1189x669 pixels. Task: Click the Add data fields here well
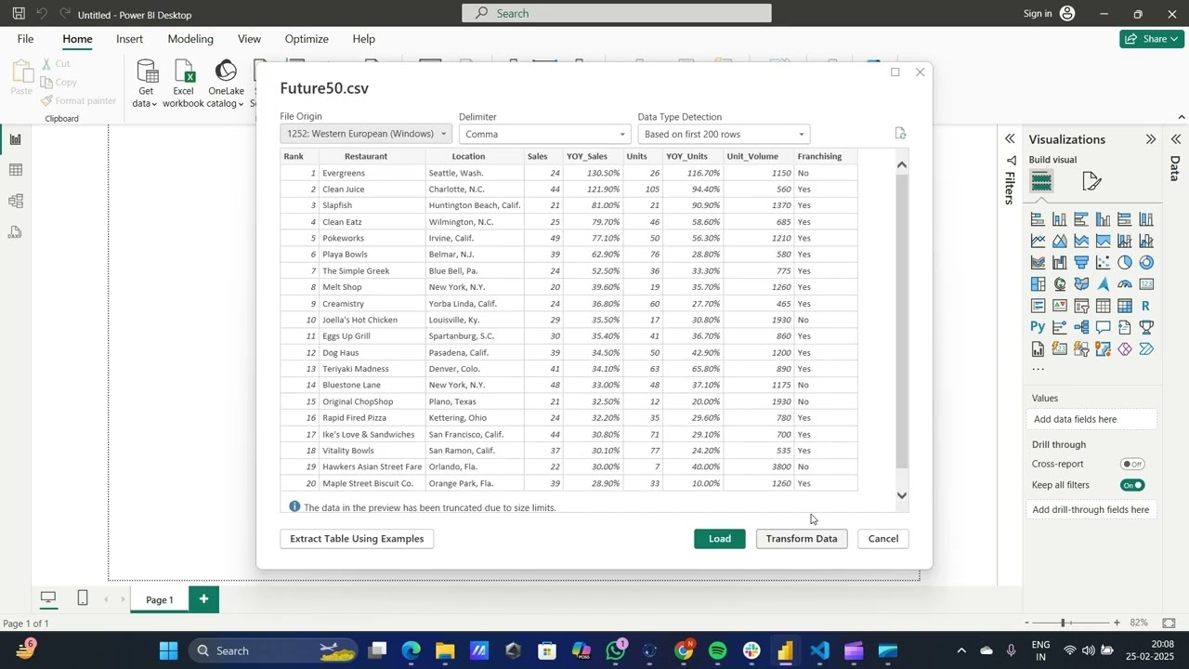pos(1092,419)
